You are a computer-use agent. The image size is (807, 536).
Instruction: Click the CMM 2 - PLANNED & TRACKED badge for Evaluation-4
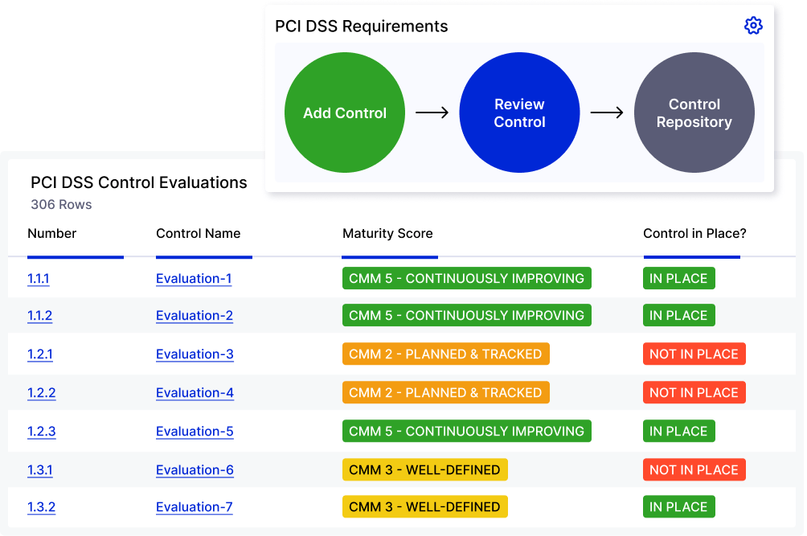pyautogui.click(x=445, y=392)
